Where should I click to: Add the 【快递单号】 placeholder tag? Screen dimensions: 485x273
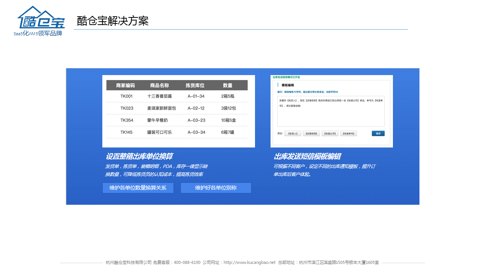[349, 133]
